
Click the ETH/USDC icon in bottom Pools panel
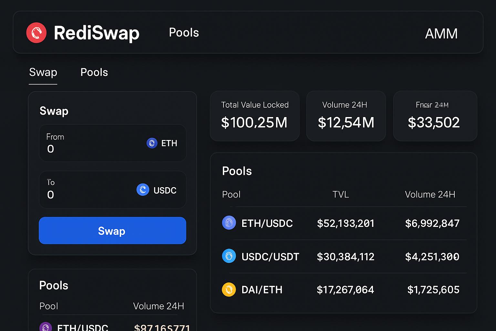pos(46,326)
